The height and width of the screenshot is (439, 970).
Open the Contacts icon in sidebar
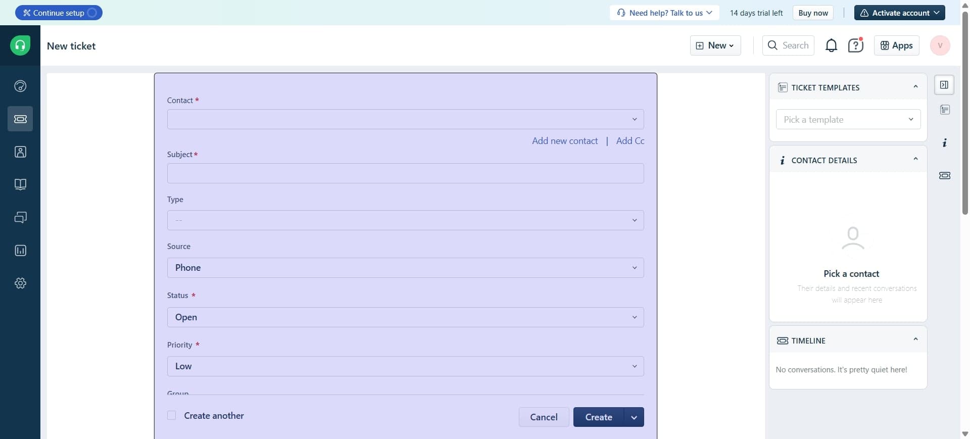[20, 152]
